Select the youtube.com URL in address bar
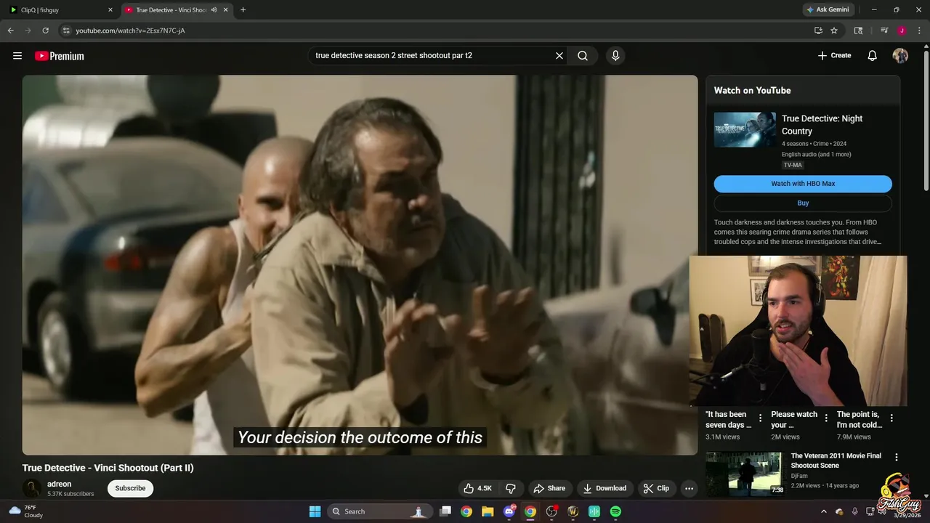The width and height of the screenshot is (930, 523). pyautogui.click(x=130, y=31)
